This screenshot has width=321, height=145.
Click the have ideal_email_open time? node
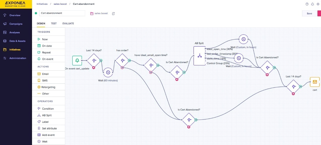[x=151, y=65]
